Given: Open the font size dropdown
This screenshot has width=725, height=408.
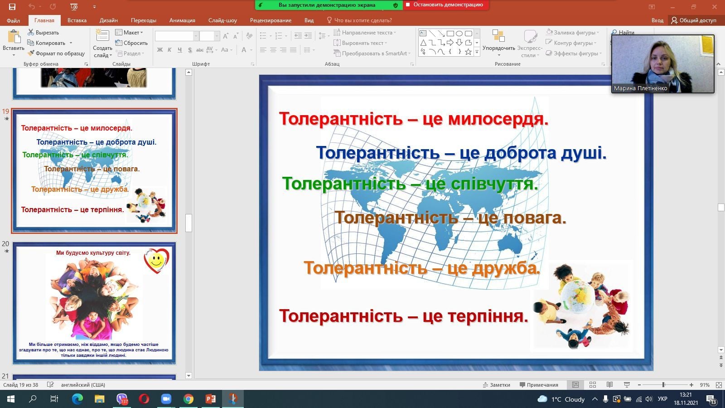Looking at the screenshot, I should [x=217, y=36].
